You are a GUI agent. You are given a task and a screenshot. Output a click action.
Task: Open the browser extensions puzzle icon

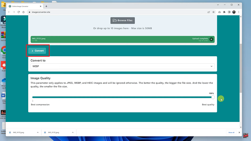coord(224,12)
